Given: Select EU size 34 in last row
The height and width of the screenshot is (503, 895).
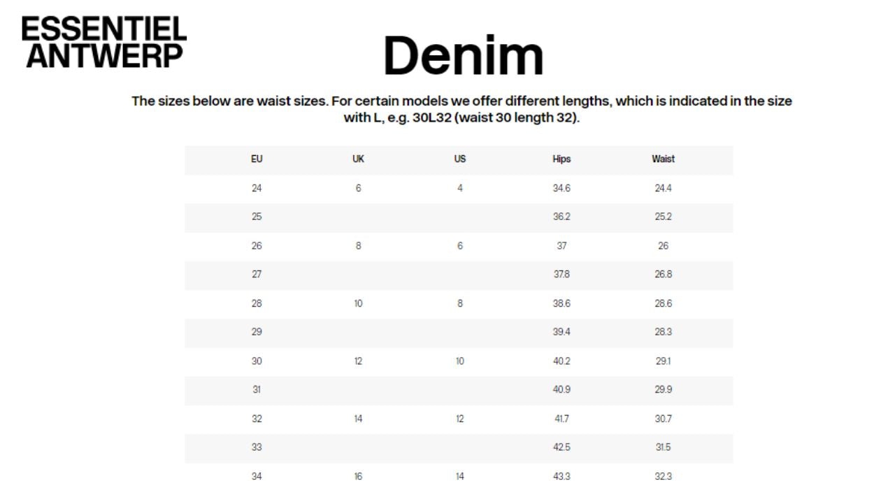Looking at the screenshot, I should (x=257, y=476).
